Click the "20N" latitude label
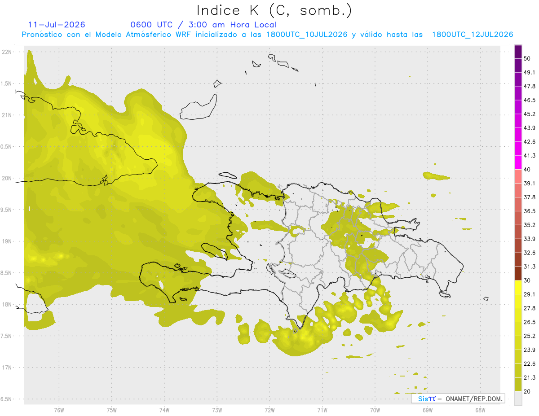This screenshot has width=539, height=416. (7, 178)
